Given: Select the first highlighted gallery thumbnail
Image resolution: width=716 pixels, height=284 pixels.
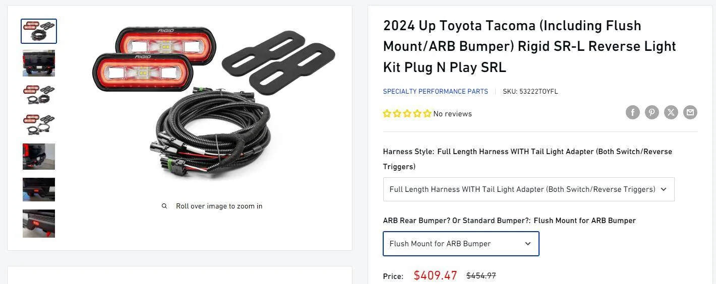Looking at the screenshot, I should 39,31.
